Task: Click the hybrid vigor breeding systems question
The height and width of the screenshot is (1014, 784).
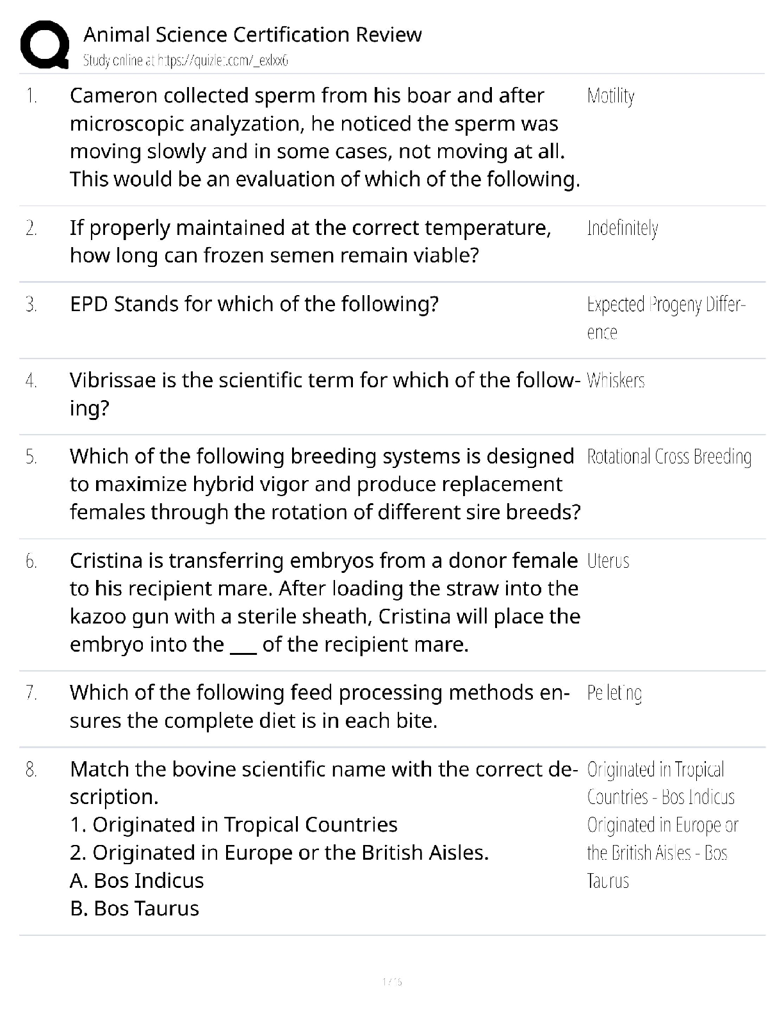Action: 325,484
